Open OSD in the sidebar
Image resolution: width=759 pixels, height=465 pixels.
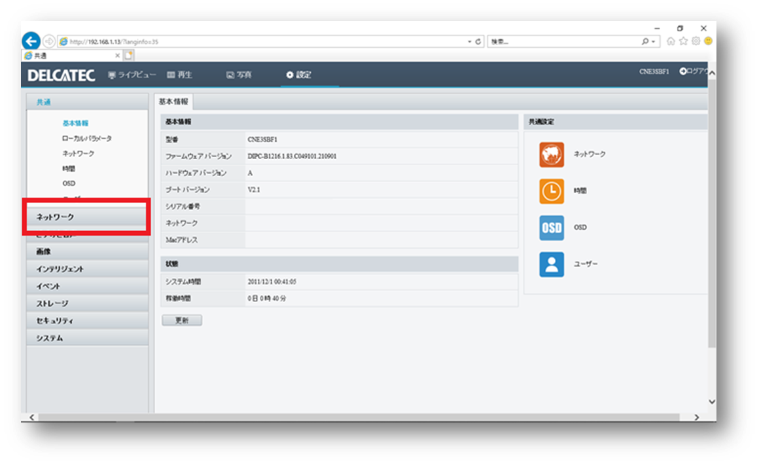point(69,183)
